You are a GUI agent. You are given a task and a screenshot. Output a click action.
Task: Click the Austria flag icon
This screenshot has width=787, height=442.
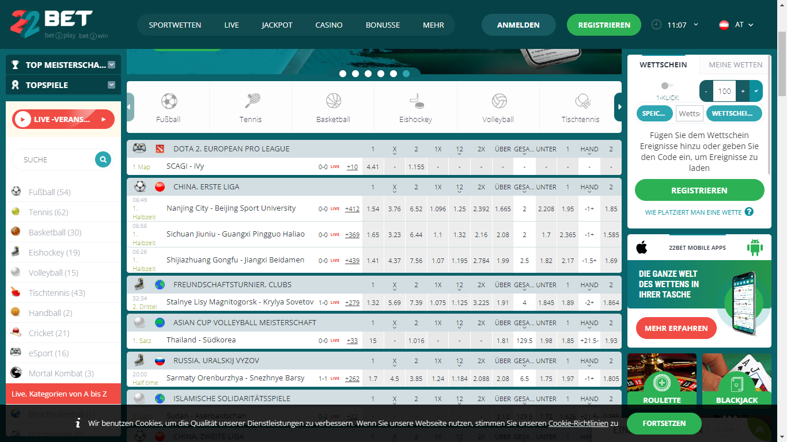(x=724, y=25)
